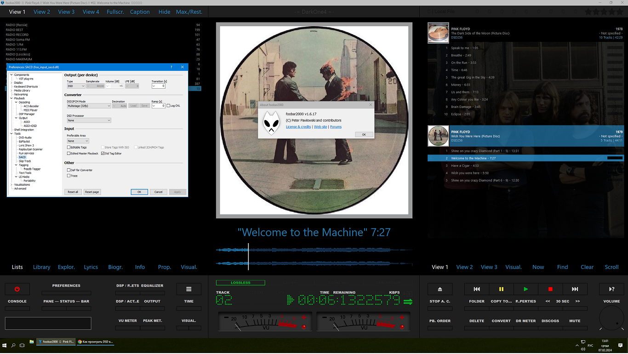Image resolution: width=628 pixels, height=354 pixels.
Task: Click the star rating at top right
Action: [605, 11]
